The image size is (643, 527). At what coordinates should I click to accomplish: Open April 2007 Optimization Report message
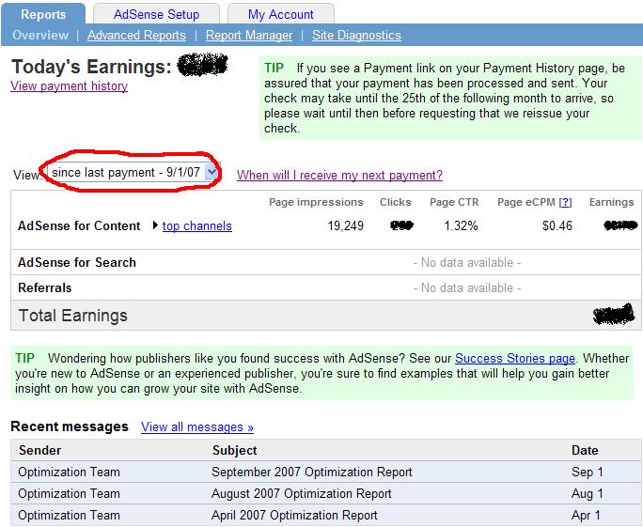point(294,515)
